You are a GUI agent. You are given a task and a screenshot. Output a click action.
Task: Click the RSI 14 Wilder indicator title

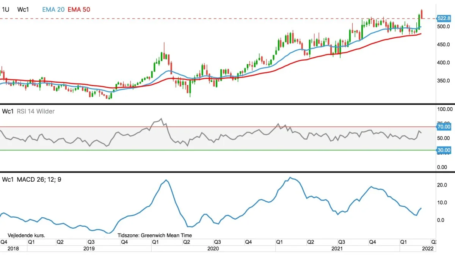(x=36, y=111)
